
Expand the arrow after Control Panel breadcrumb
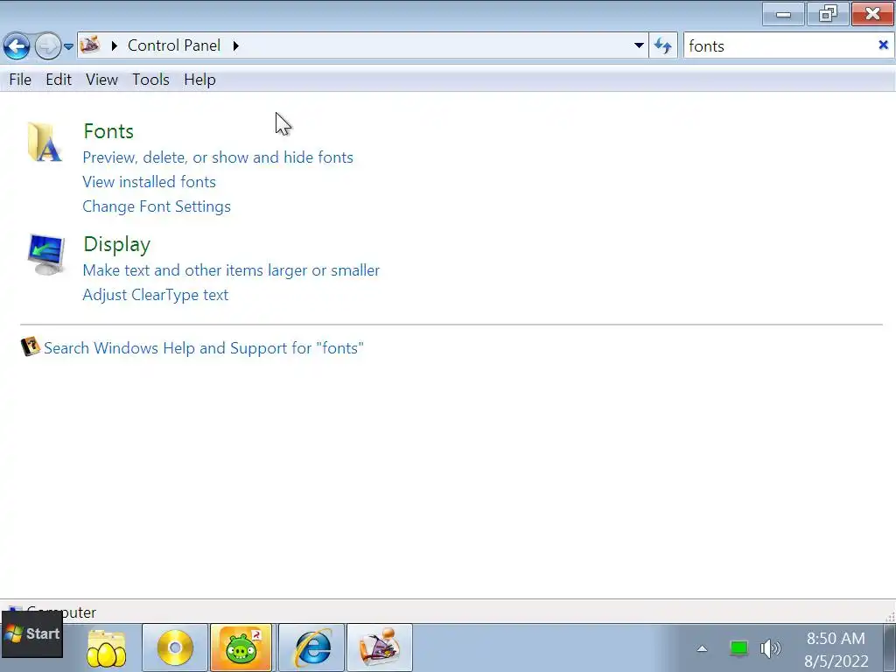point(236,45)
